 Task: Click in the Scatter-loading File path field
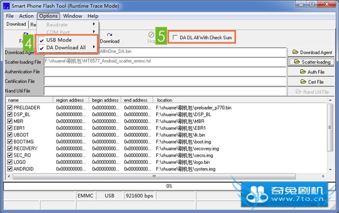tap(165, 62)
